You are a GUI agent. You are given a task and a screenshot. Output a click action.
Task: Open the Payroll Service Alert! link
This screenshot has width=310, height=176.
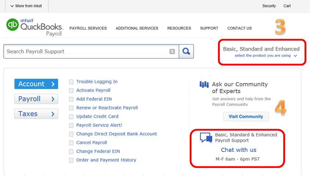[99, 125]
